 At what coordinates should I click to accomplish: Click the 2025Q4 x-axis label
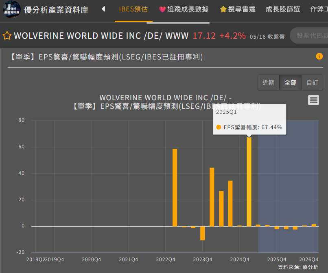coord(277,260)
